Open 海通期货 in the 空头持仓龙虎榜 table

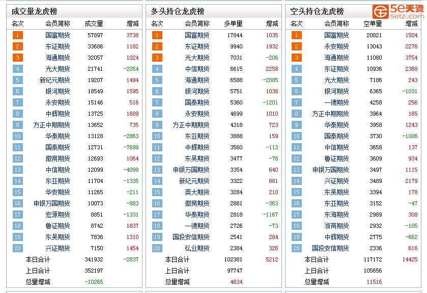pyautogui.click(x=336, y=58)
